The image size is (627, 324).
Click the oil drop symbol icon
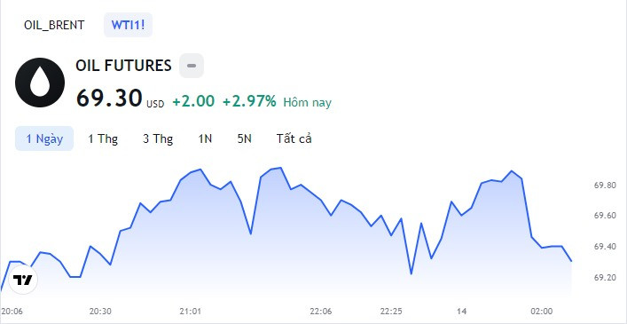coord(40,83)
